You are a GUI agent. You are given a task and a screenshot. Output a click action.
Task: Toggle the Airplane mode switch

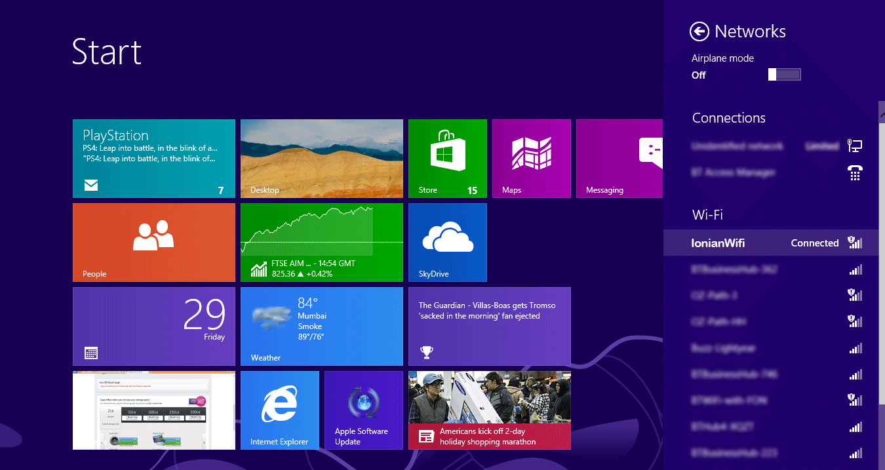tap(784, 75)
